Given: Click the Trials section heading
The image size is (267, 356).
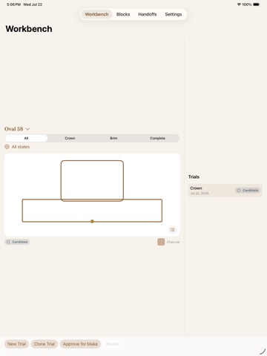Looking at the screenshot, I should pyautogui.click(x=194, y=177).
